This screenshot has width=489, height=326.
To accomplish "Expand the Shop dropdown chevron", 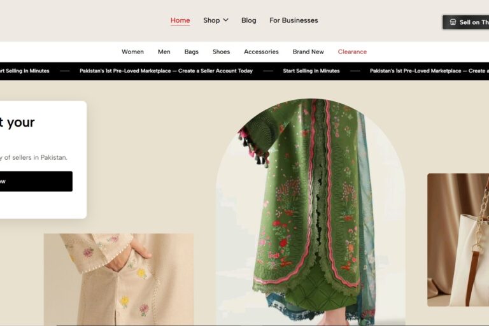I will (x=226, y=20).
